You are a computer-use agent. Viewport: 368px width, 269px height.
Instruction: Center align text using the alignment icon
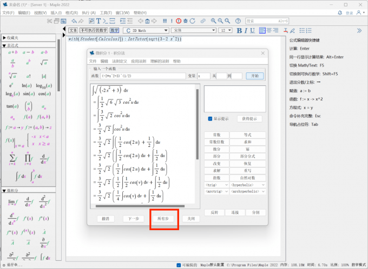pos(269,30)
